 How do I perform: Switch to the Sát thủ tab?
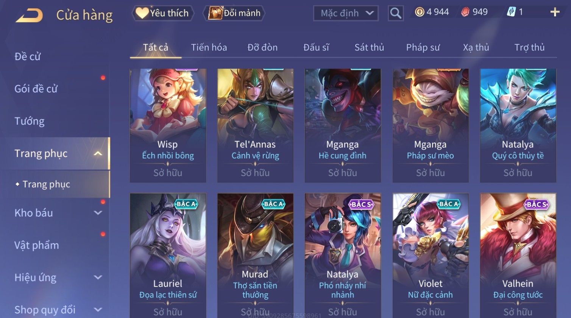click(369, 47)
